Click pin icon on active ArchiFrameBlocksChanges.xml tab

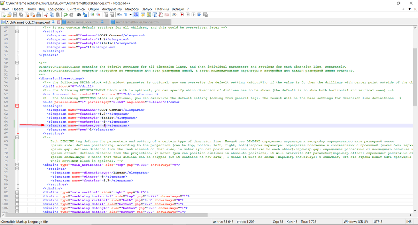click(53, 22)
